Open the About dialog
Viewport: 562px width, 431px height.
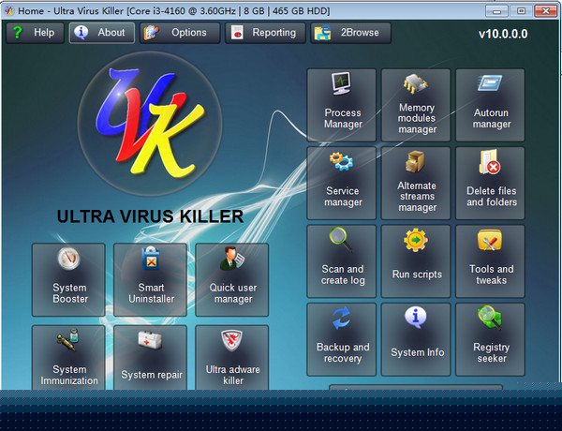(x=102, y=33)
